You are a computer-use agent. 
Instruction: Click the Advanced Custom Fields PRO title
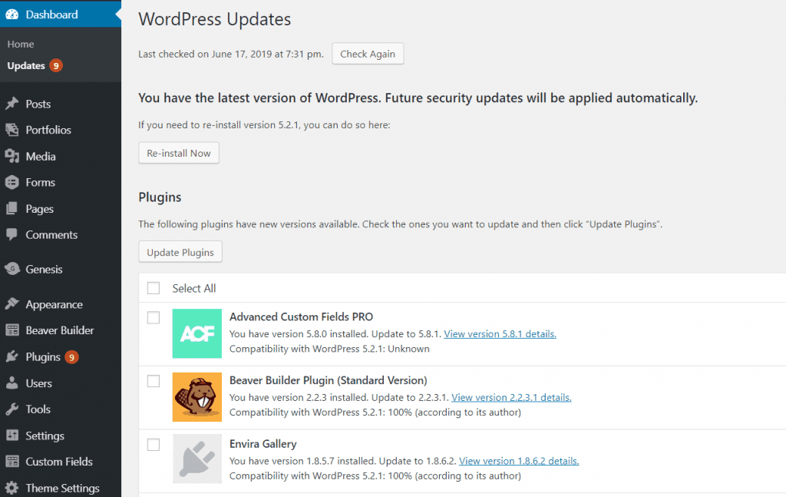pyautogui.click(x=301, y=317)
